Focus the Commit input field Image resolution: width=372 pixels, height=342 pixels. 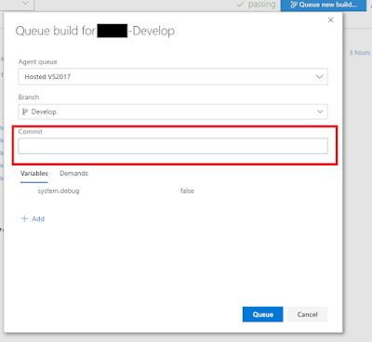173,146
